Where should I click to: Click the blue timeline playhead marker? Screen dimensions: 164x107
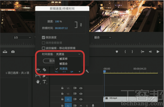[104, 71]
